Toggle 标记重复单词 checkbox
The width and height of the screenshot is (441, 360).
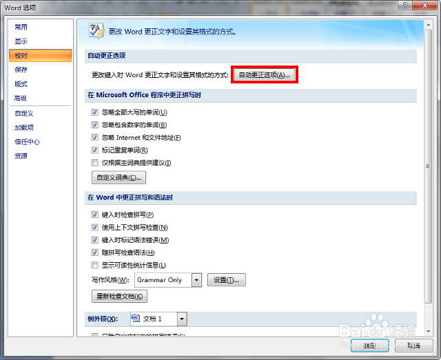[94, 150]
